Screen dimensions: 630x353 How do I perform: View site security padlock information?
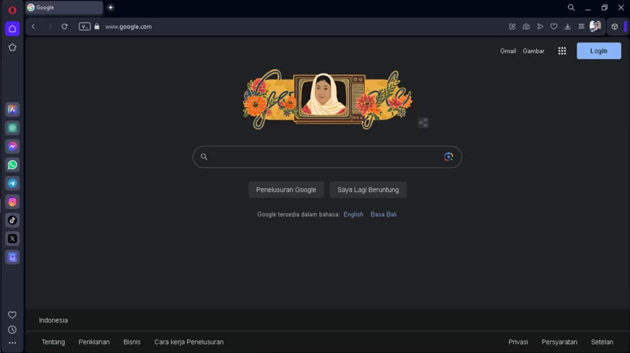(97, 26)
